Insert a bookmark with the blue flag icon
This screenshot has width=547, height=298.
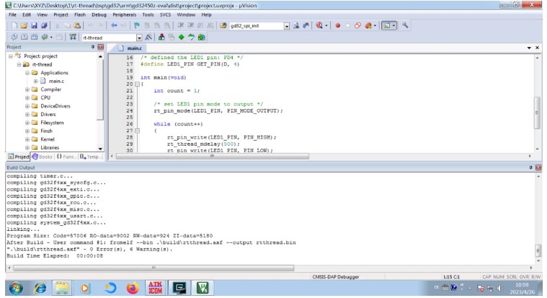[x=137, y=25]
